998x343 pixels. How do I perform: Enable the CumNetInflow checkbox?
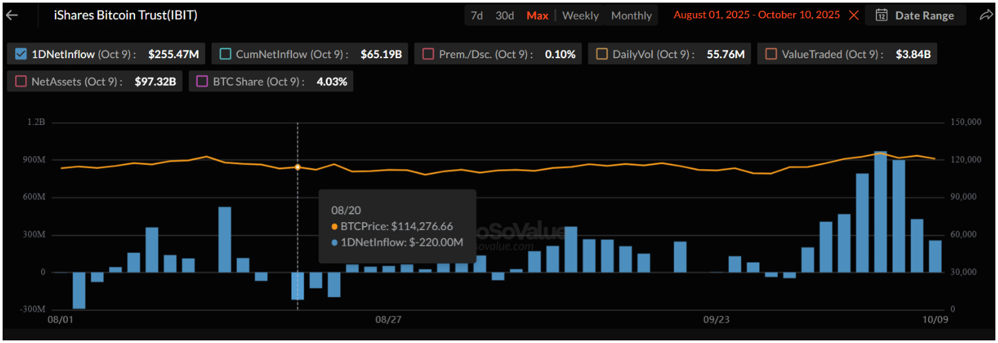click(225, 54)
